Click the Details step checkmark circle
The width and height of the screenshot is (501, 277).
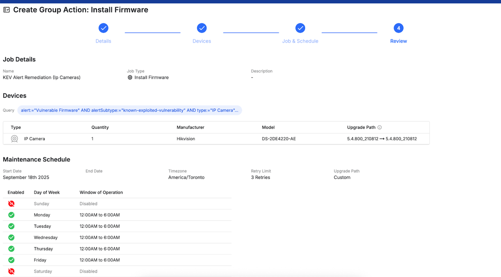pyautogui.click(x=103, y=28)
